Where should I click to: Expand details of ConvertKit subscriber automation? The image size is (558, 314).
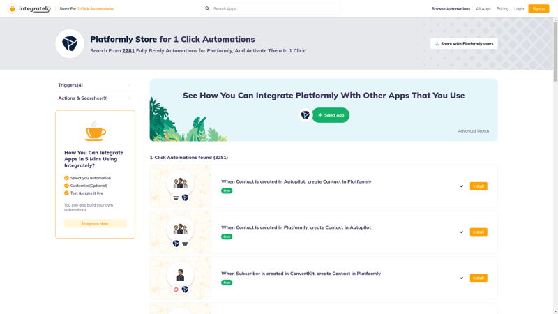(461, 278)
